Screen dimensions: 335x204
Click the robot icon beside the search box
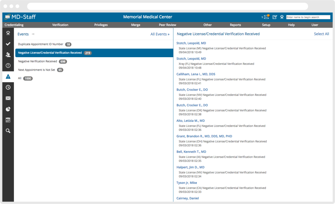pyautogui.click(x=282, y=17)
